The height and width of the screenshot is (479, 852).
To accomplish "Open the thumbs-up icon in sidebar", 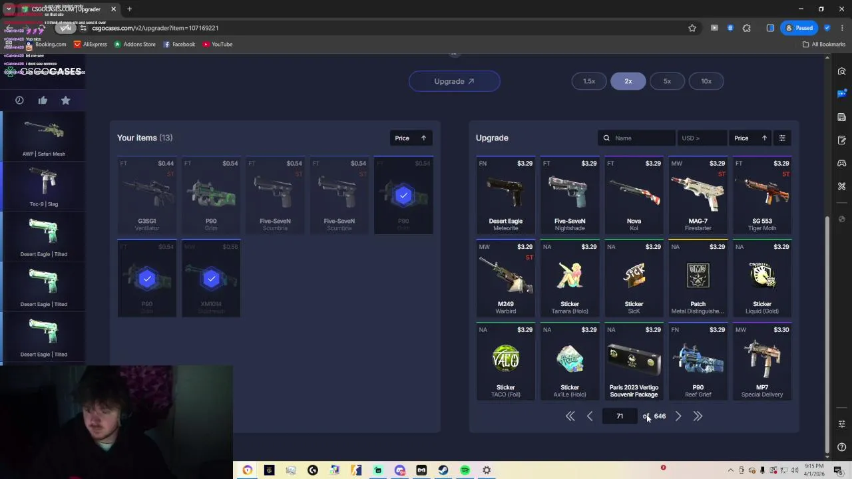I will point(43,100).
